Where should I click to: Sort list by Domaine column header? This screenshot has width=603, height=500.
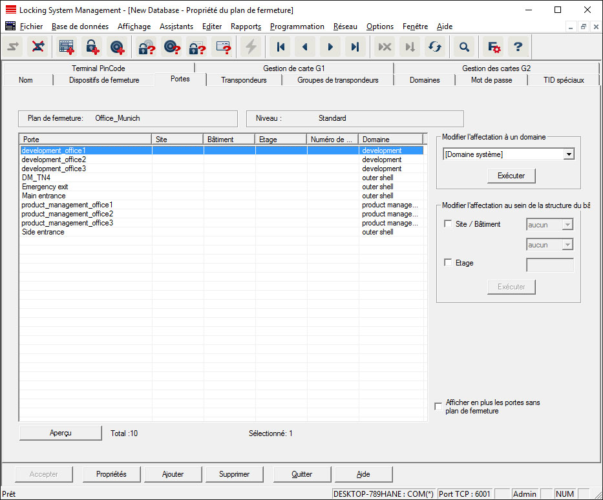(390, 139)
